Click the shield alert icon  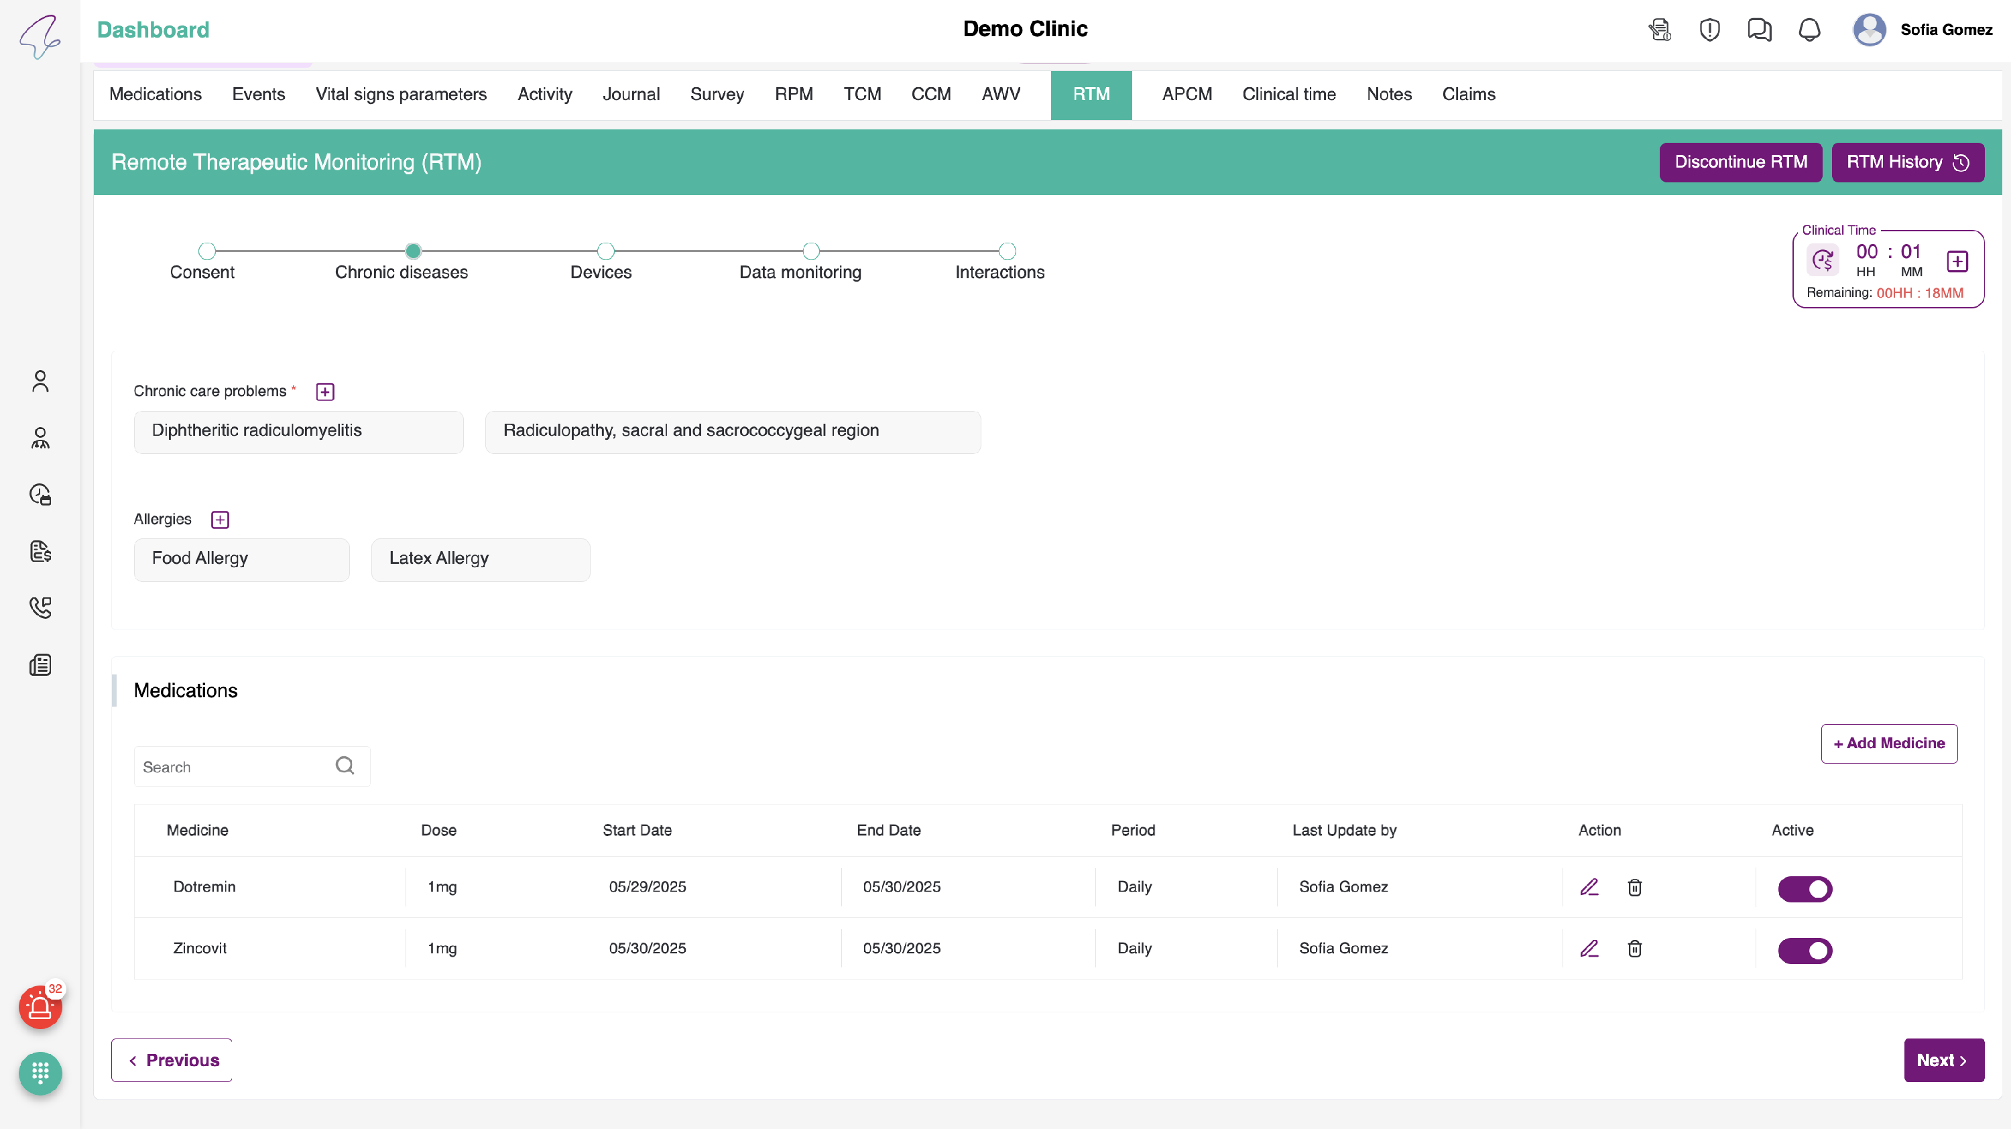click(1709, 29)
